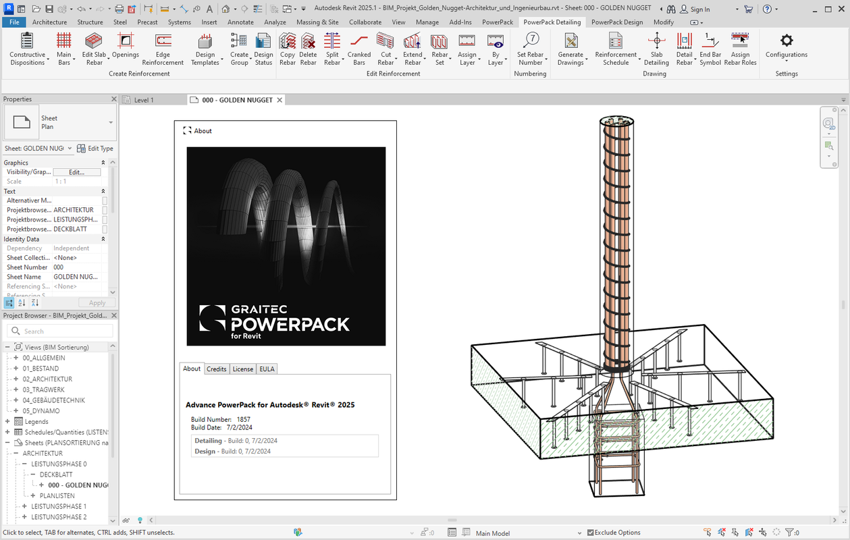Viewport: 850px width, 540px height.
Task: Toggle select elements by face icon
Action: 749,533
